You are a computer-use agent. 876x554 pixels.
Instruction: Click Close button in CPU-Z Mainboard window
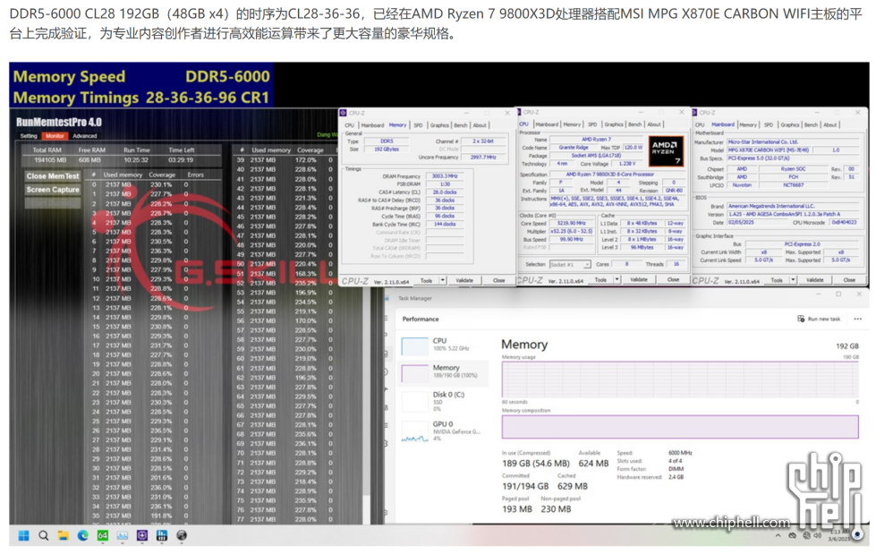point(849,280)
